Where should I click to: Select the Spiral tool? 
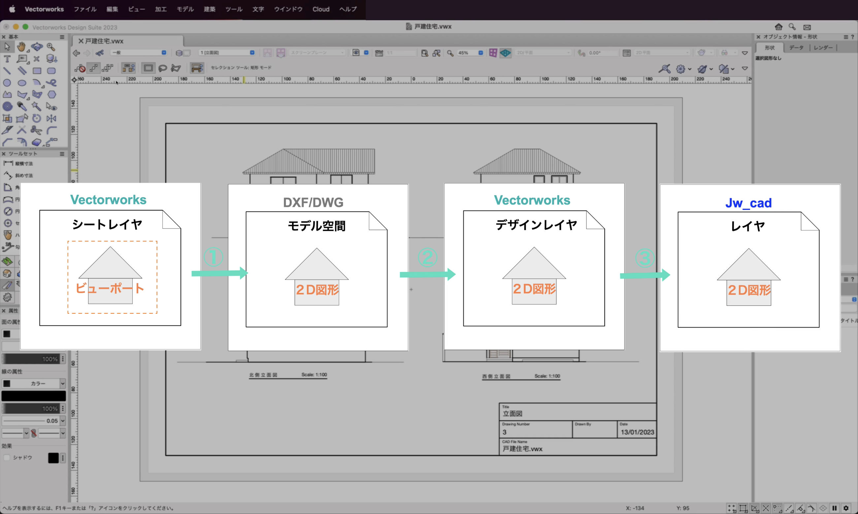7,106
